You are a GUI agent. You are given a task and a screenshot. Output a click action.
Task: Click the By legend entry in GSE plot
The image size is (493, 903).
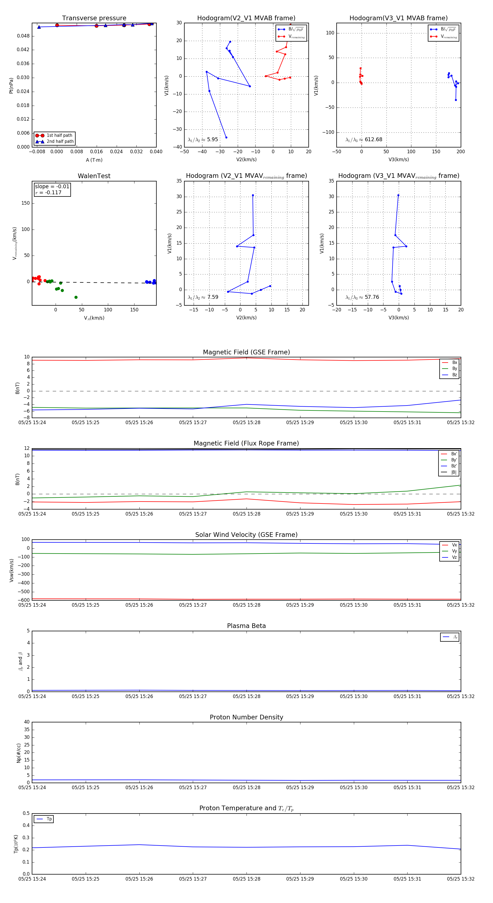click(449, 368)
